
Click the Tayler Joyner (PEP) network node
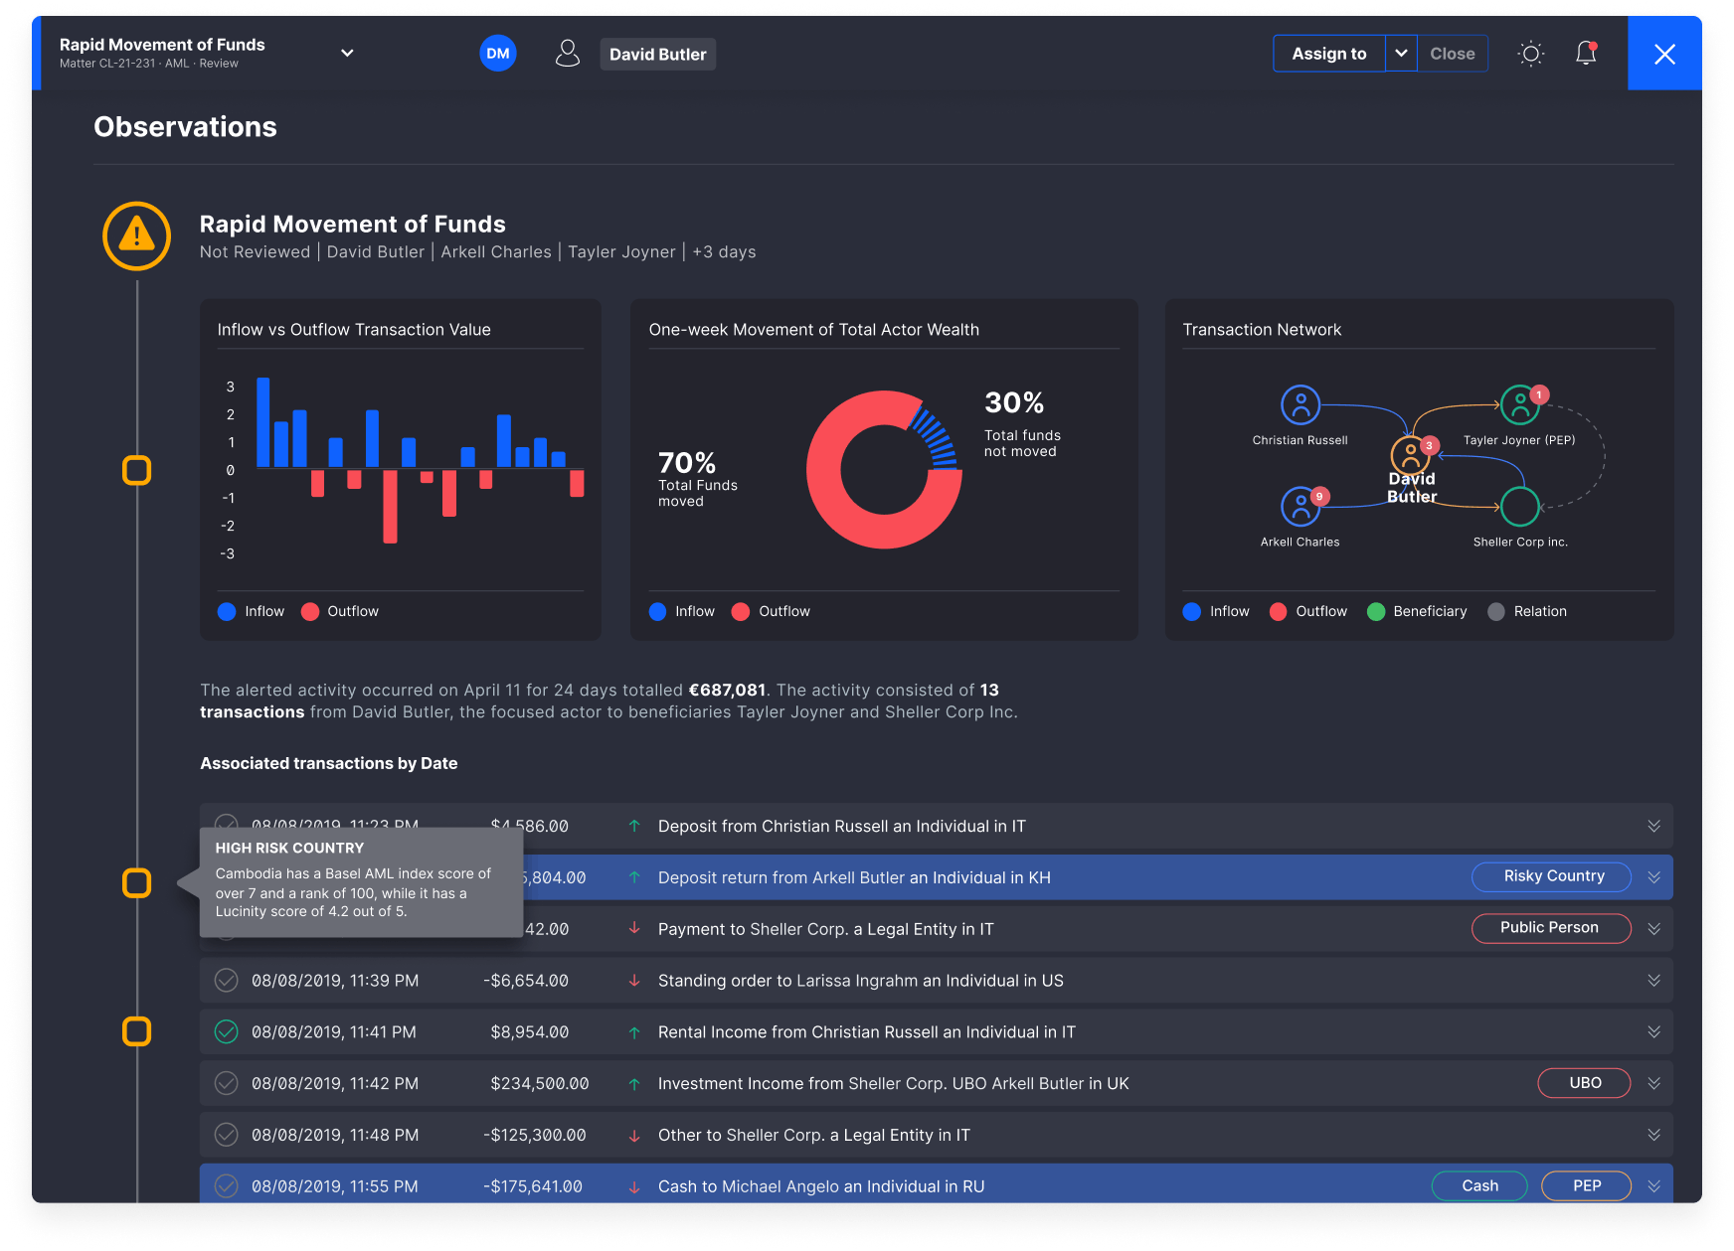[1520, 405]
